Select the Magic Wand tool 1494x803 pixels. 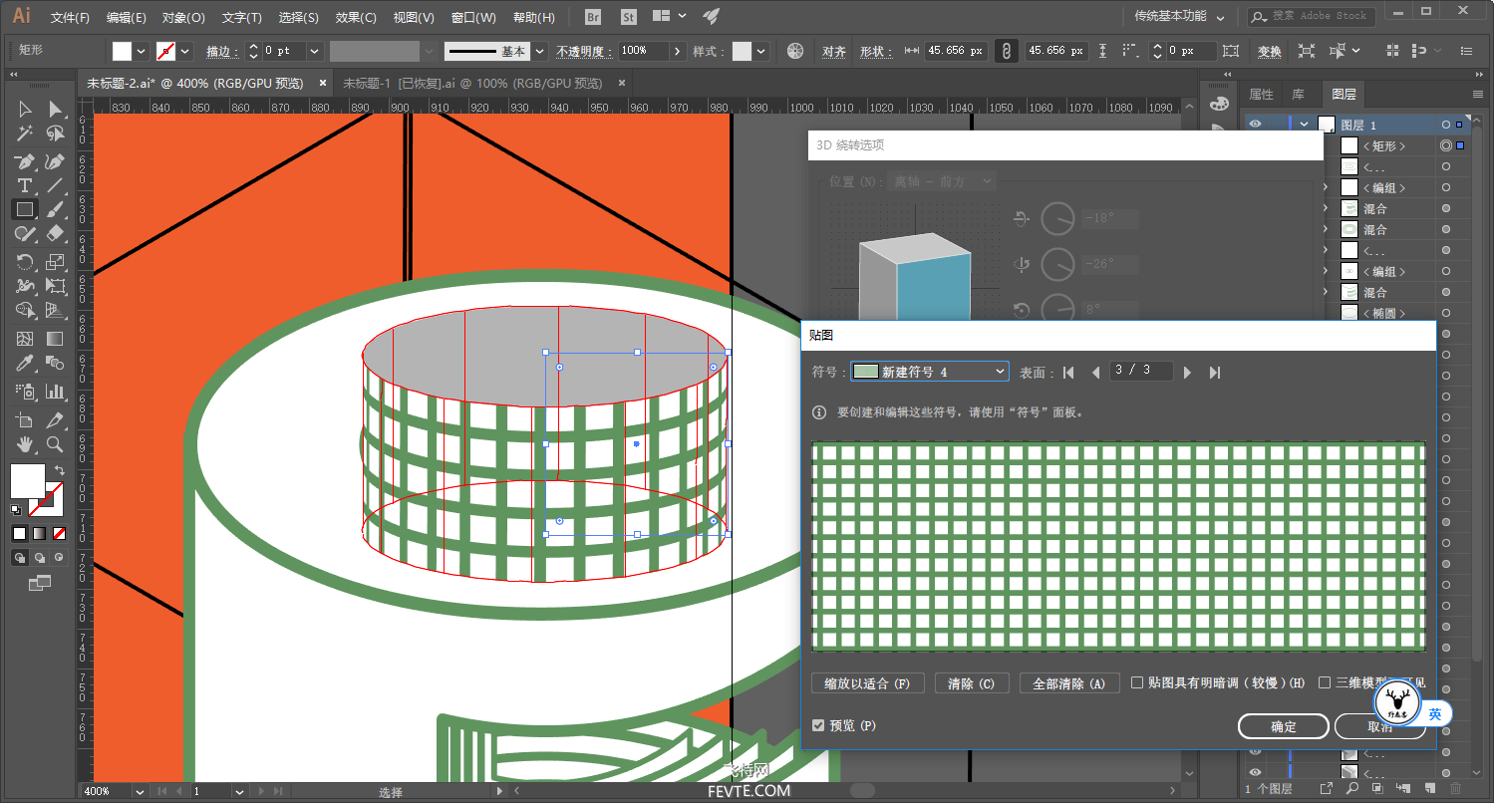pyautogui.click(x=25, y=134)
